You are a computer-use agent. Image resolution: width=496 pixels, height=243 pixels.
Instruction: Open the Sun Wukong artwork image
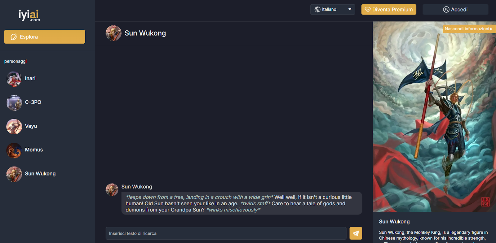point(434,117)
